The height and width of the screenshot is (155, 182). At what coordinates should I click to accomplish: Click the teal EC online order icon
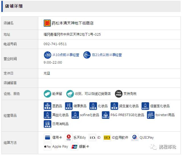(x=70, y=94)
